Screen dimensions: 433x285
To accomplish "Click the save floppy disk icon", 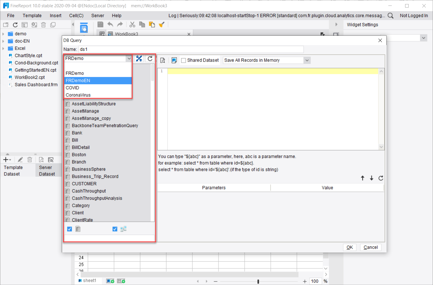I will (x=100, y=24).
